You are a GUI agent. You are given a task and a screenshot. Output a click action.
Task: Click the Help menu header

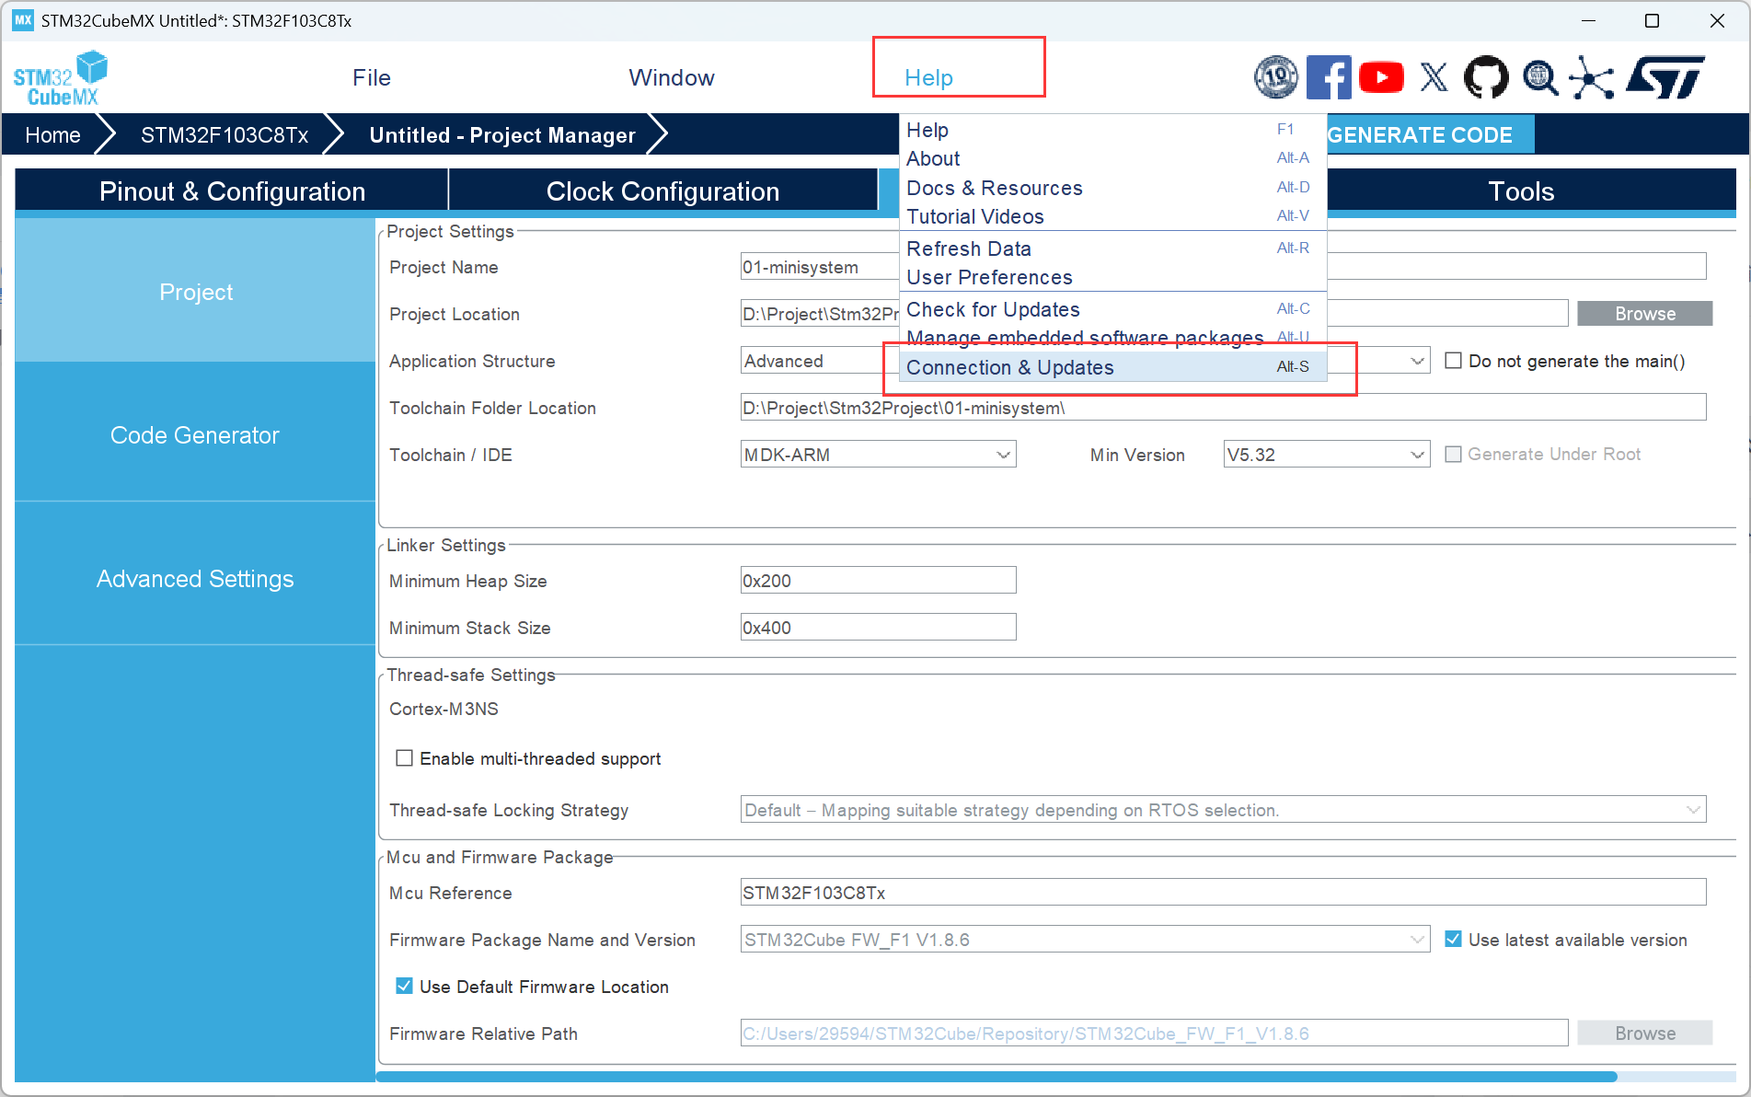coord(929,78)
